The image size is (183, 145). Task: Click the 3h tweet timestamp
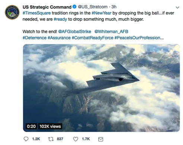click(x=114, y=7)
